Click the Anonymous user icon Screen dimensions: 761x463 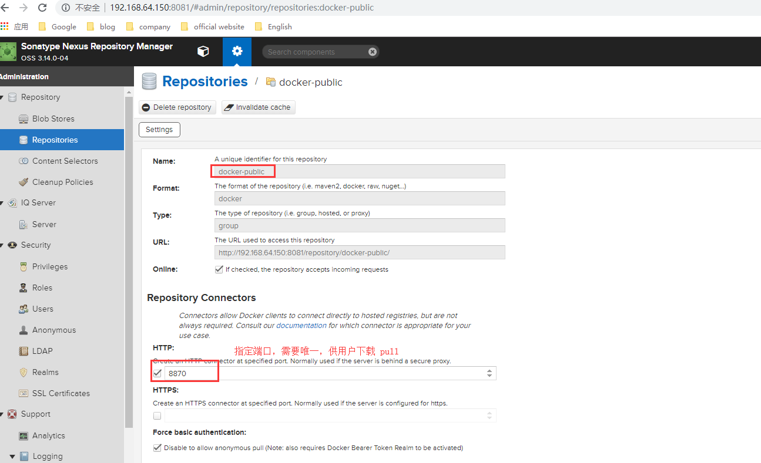coord(24,330)
